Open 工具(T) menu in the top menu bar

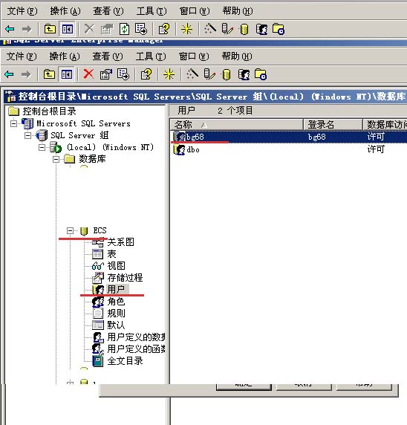(x=152, y=11)
